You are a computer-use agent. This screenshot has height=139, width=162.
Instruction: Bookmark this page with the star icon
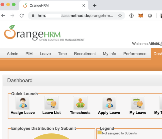pyautogui.click(x=120, y=16)
